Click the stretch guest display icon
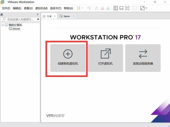170x127 pixels. (142, 8)
